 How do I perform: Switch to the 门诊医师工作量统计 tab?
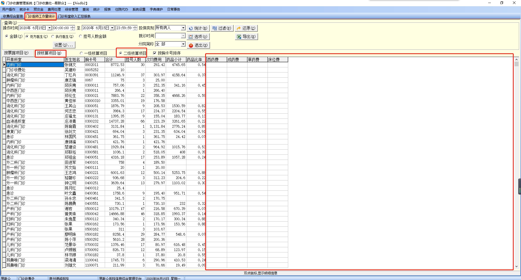tap(40, 16)
